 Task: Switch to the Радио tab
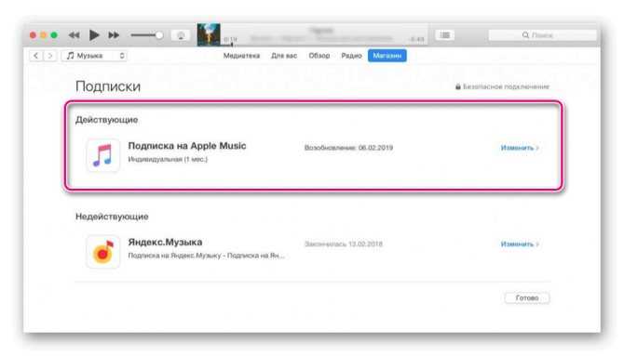[x=351, y=56]
